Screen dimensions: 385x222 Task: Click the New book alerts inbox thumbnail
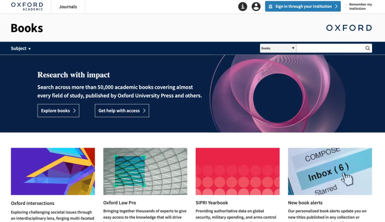point(330,171)
